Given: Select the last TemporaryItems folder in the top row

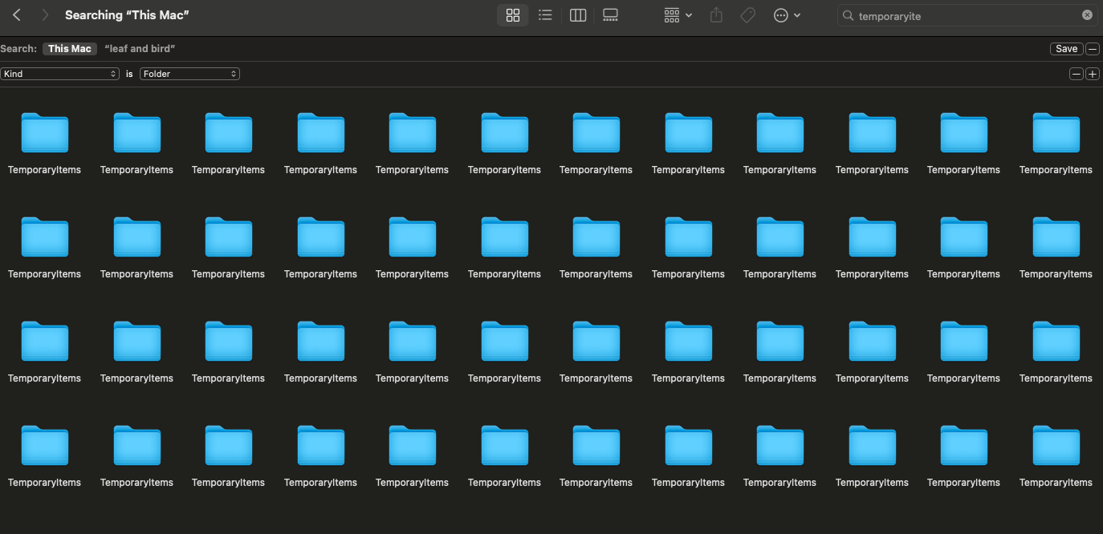Looking at the screenshot, I should point(1056,132).
